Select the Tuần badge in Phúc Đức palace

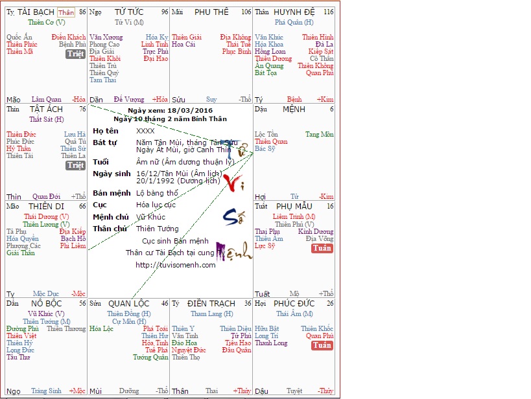(x=322, y=345)
